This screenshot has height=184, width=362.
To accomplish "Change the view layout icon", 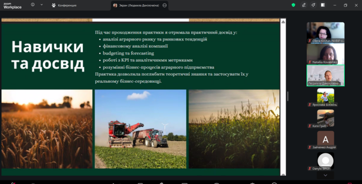I will [323, 5].
